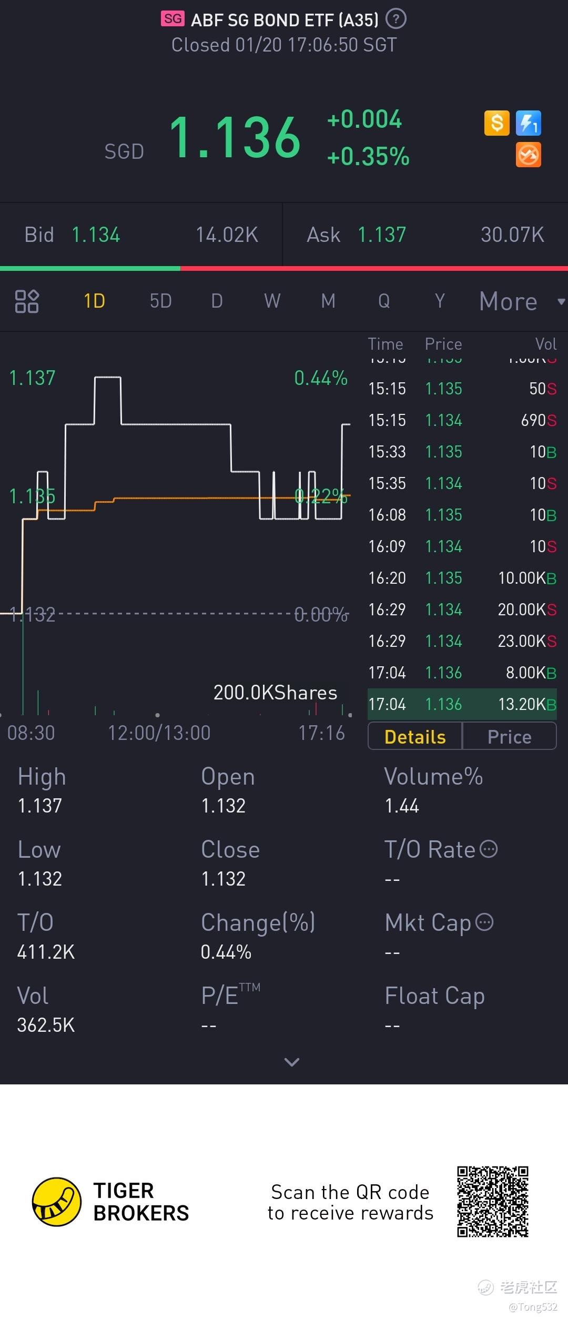568x1320 pixels.
Task: Tap the High value 1.137
Action: (40, 806)
